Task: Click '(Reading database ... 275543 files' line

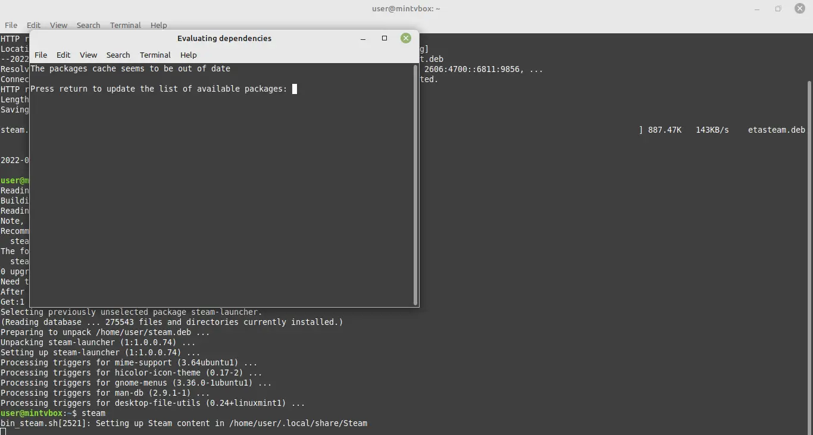Action: coord(172,322)
